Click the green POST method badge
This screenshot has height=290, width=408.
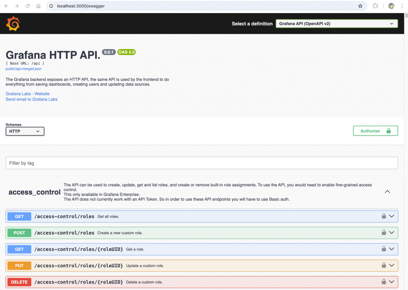coord(19,233)
